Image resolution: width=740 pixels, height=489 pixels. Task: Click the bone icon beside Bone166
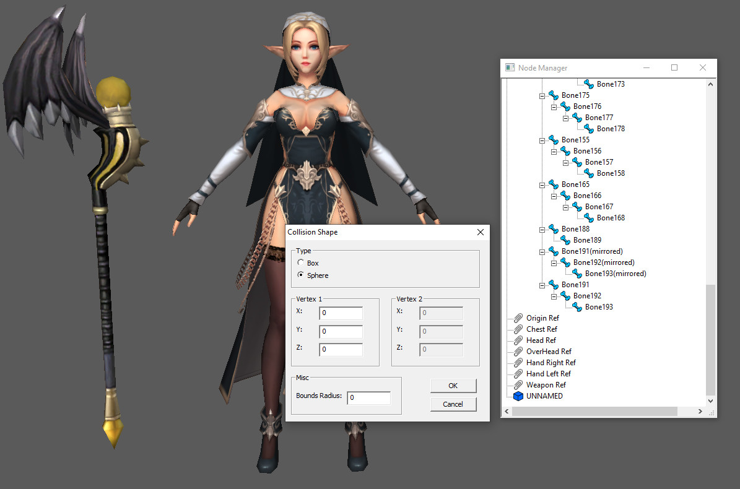[565, 196]
